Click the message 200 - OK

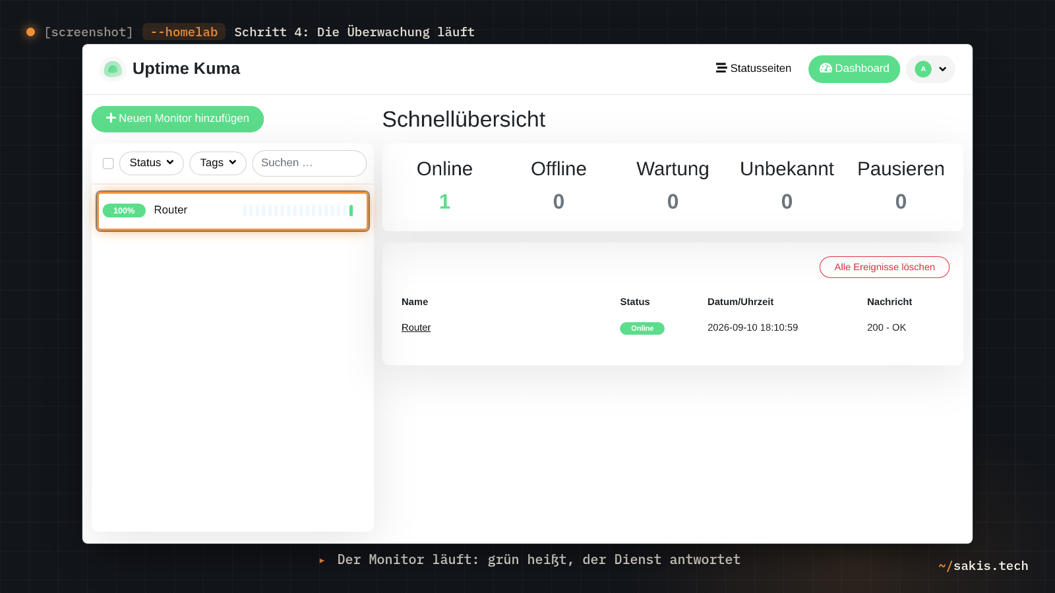[x=887, y=327]
